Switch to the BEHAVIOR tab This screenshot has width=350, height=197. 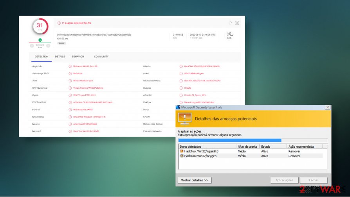click(x=78, y=57)
